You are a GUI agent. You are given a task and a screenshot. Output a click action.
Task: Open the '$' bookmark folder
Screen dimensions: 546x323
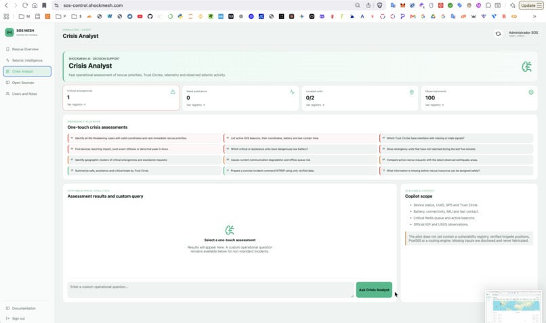click(77, 16)
